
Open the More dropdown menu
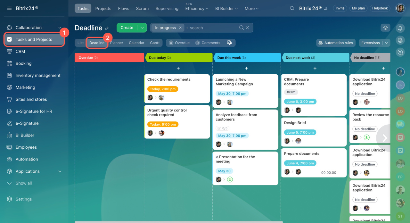point(251,9)
